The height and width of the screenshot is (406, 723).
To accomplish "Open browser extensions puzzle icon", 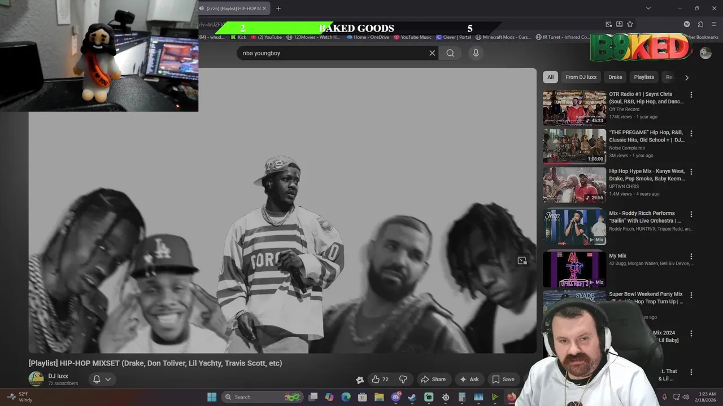I will (700, 24).
